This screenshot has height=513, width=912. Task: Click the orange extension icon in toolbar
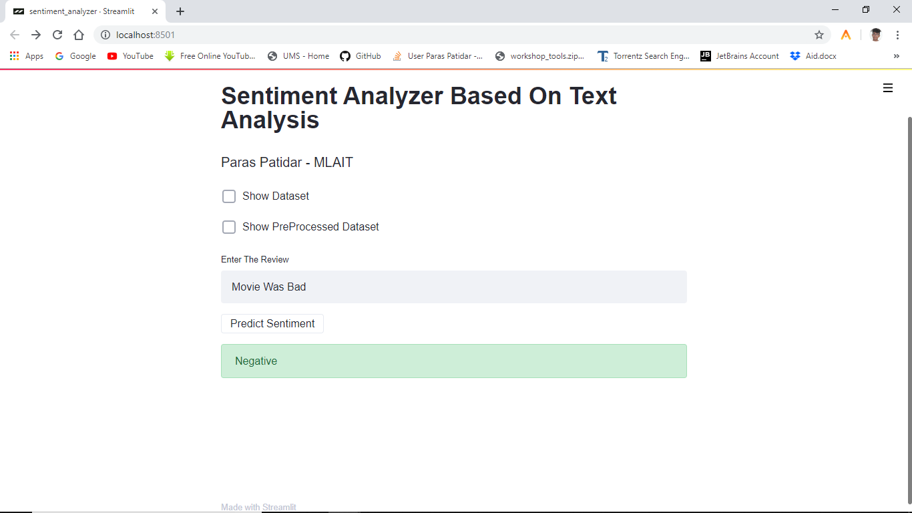click(x=845, y=35)
